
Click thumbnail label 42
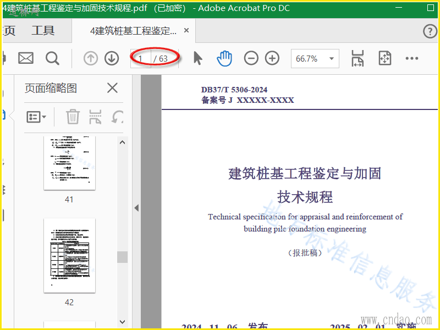coord(69,302)
